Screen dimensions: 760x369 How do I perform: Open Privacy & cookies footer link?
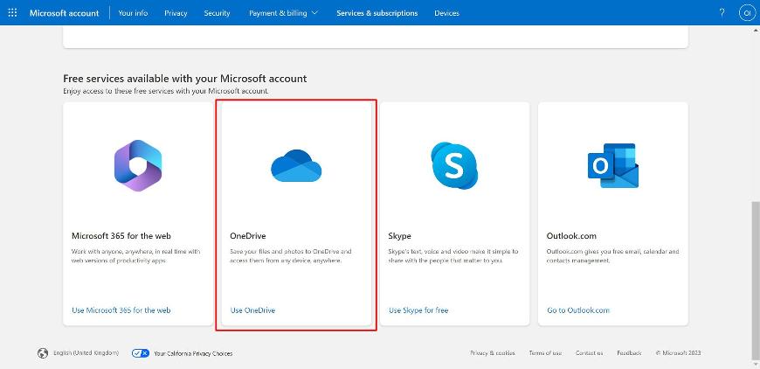493,353
